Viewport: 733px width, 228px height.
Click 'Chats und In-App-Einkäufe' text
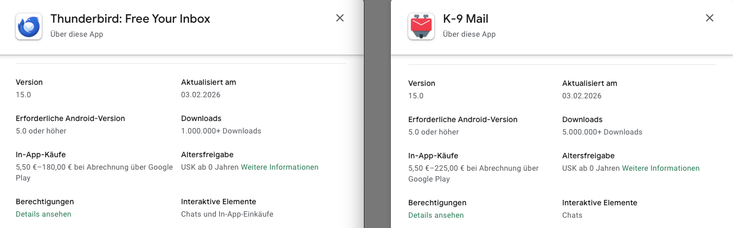tap(227, 214)
